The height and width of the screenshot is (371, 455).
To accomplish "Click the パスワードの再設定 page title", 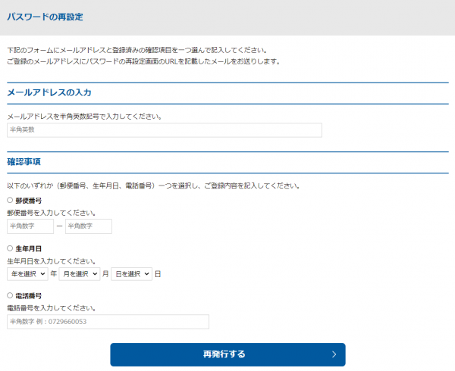I will 45,17.
